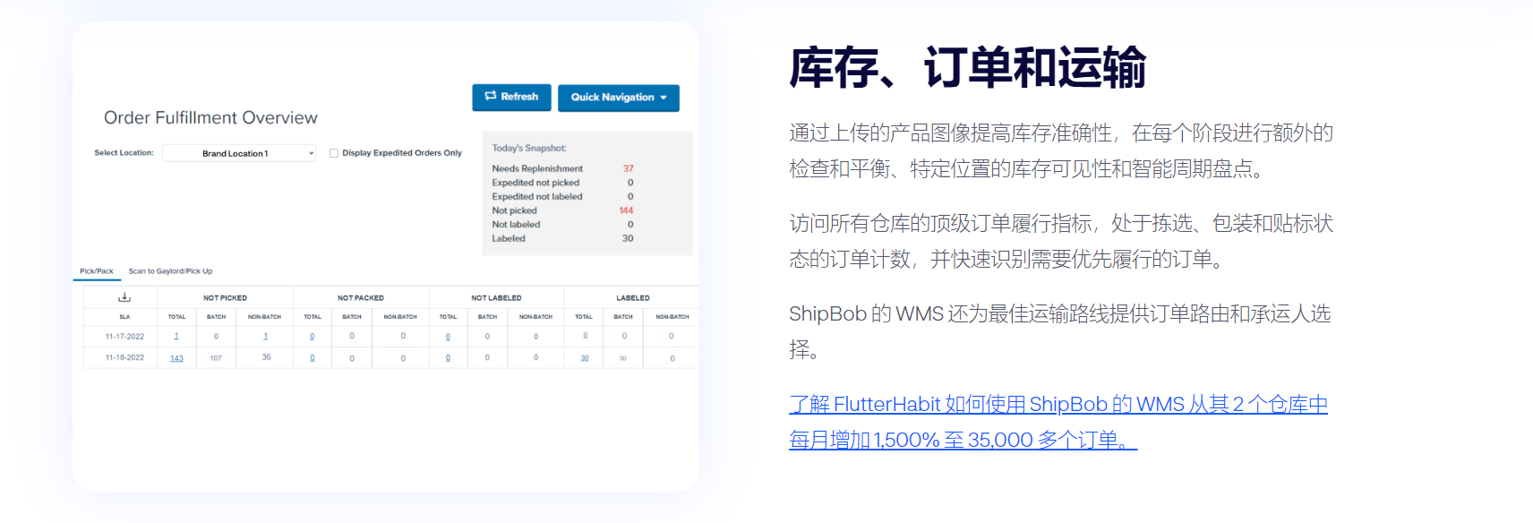Click the Expedited not labeled snapshot row
This screenshot has height=523, width=1533.
coord(562,196)
